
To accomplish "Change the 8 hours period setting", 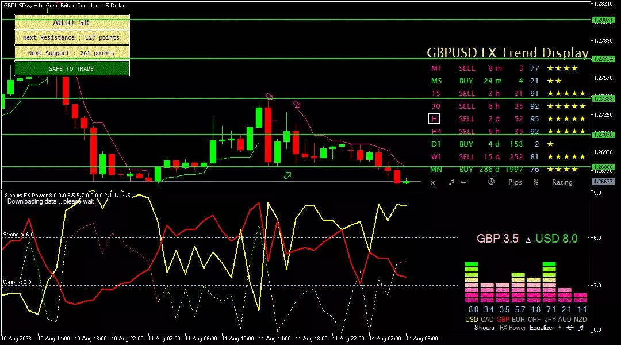I will click(484, 328).
